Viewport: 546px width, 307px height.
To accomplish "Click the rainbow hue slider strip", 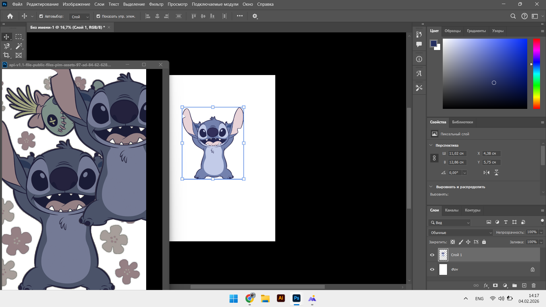I will (x=537, y=74).
